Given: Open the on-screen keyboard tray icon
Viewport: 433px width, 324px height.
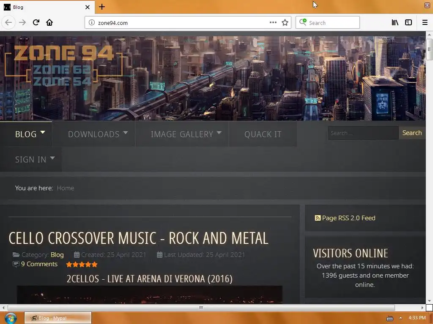Looking at the screenshot, I should [x=389, y=318].
